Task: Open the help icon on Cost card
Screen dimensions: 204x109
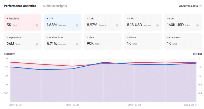Action: tap(198, 25)
